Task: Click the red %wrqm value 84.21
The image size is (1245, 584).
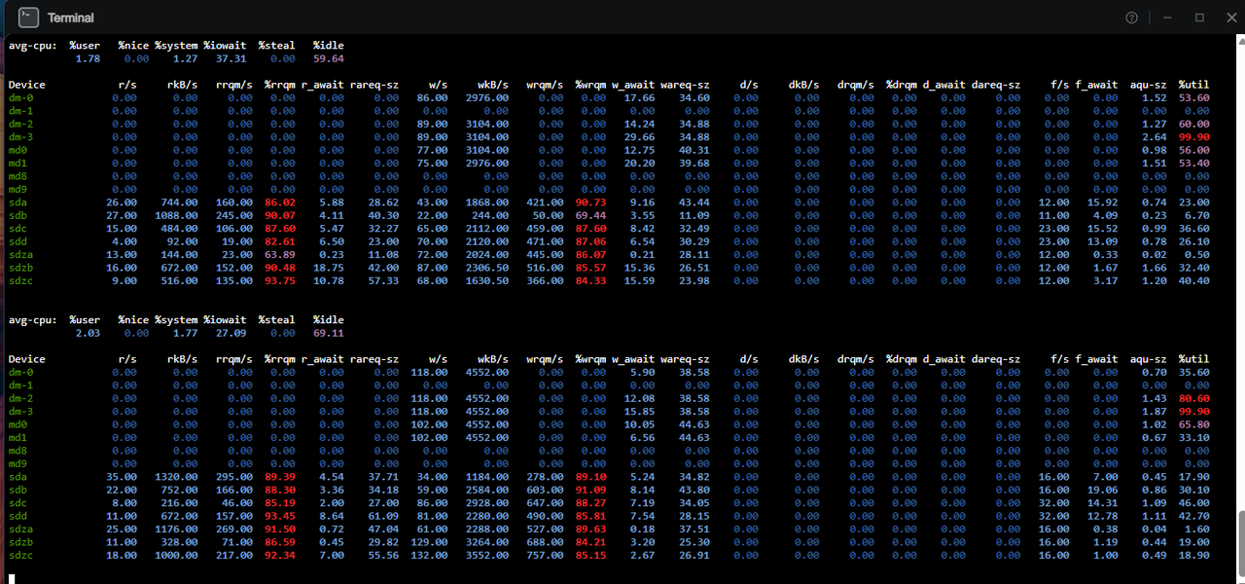Action: [590, 542]
